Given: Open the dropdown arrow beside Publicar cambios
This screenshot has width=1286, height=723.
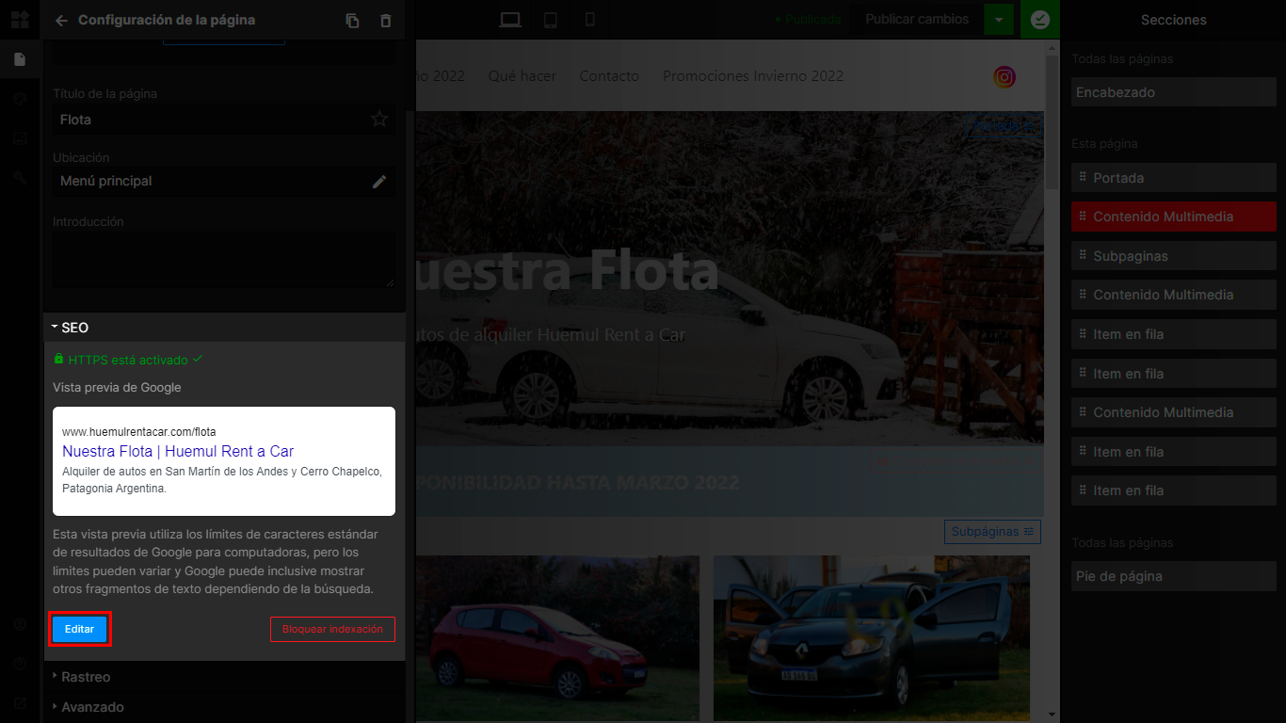Looking at the screenshot, I should point(999,20).
